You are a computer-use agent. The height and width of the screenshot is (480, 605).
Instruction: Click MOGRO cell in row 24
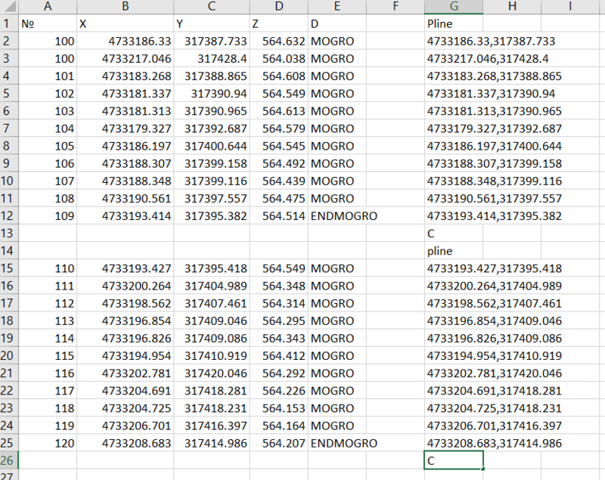(337, 426)
